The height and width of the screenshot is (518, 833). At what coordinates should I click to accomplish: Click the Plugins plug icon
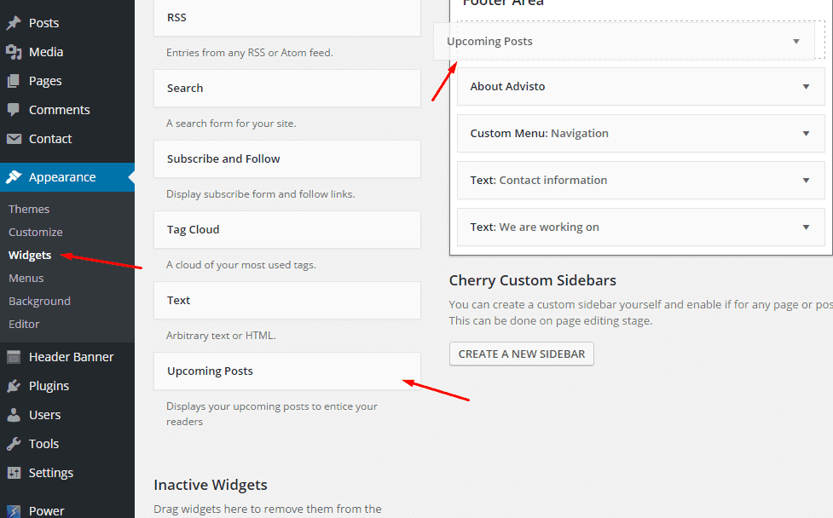(14, 386)
